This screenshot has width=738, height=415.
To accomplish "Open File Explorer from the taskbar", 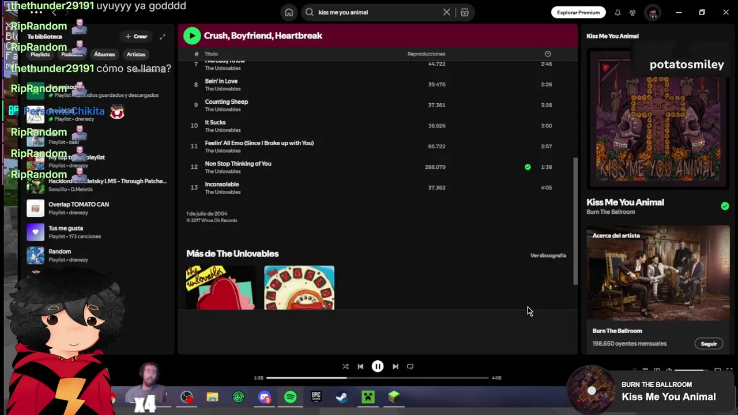I will [x=213, y=397].
